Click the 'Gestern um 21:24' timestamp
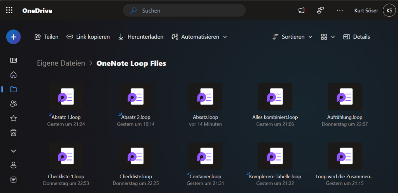 pos(66,124)
